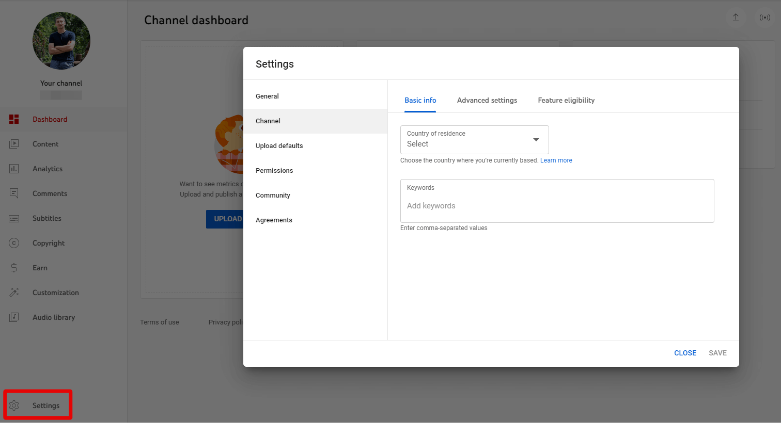Viewport: 781px width, 423px height.
Task: Click the Copyright label in the sidebar
Action: (49, 243)
